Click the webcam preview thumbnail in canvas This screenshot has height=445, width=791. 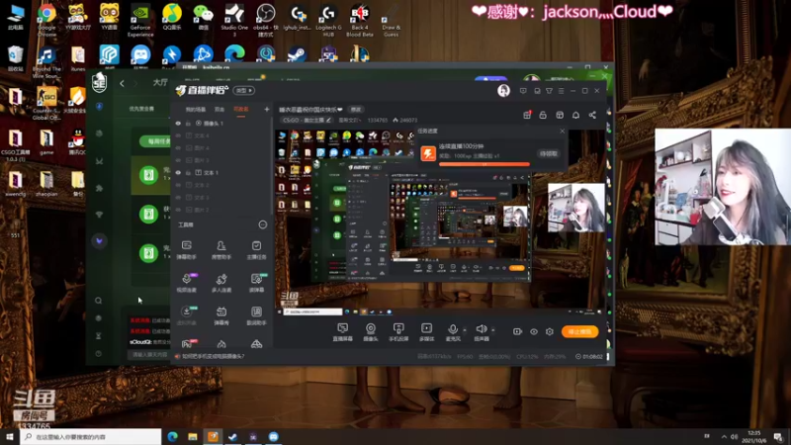click(x=576, y=208)
